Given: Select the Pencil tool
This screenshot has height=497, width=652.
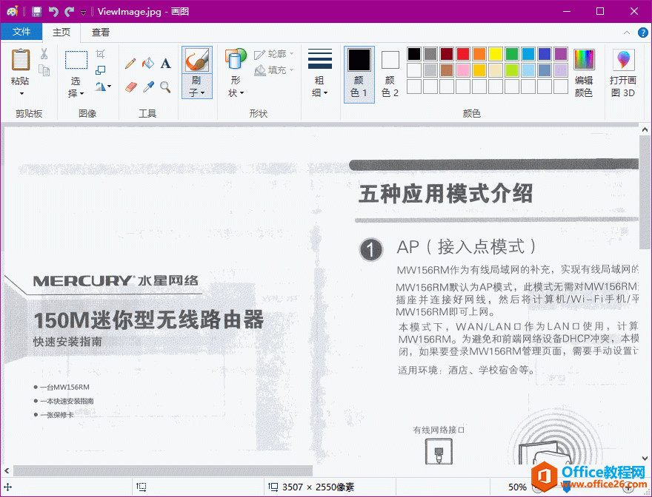Looking at the screenshot, I should 130,64.
